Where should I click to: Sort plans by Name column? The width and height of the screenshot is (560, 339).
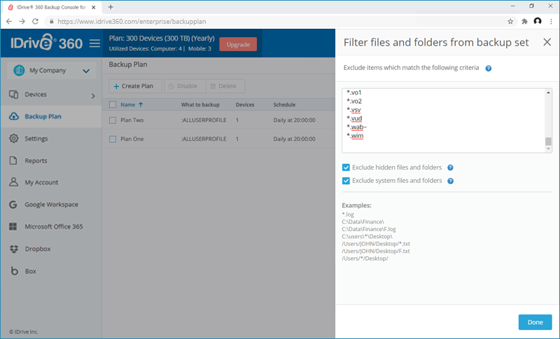(x=127, y=105)
